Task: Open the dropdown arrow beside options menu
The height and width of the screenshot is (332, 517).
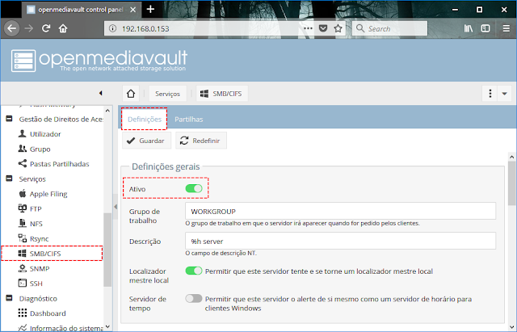Action: [x=504, y=94]
